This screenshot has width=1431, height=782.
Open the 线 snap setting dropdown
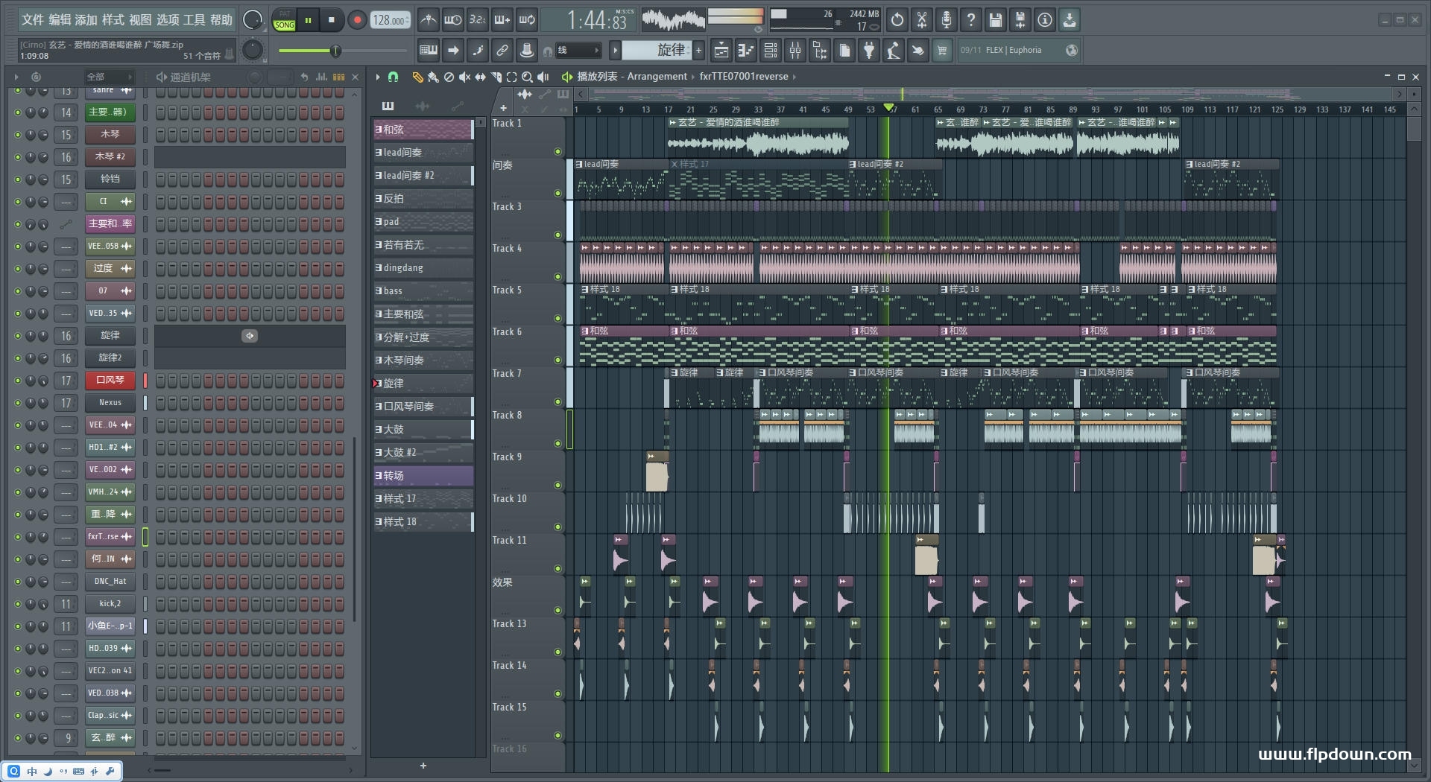(579, 51)
